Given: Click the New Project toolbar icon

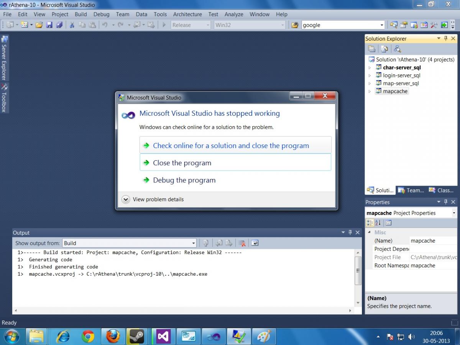Looking at the screenshot, I should click(x=10, y=25).
